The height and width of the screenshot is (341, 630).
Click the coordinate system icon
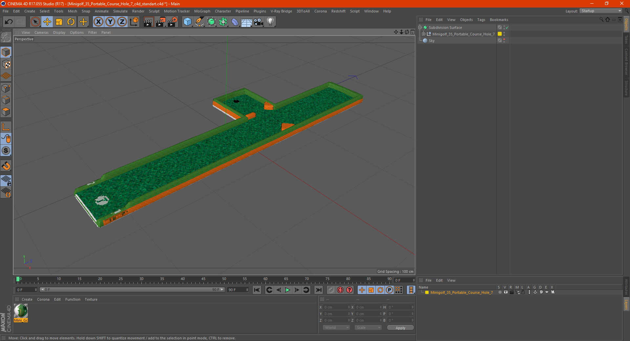point(134,22)
